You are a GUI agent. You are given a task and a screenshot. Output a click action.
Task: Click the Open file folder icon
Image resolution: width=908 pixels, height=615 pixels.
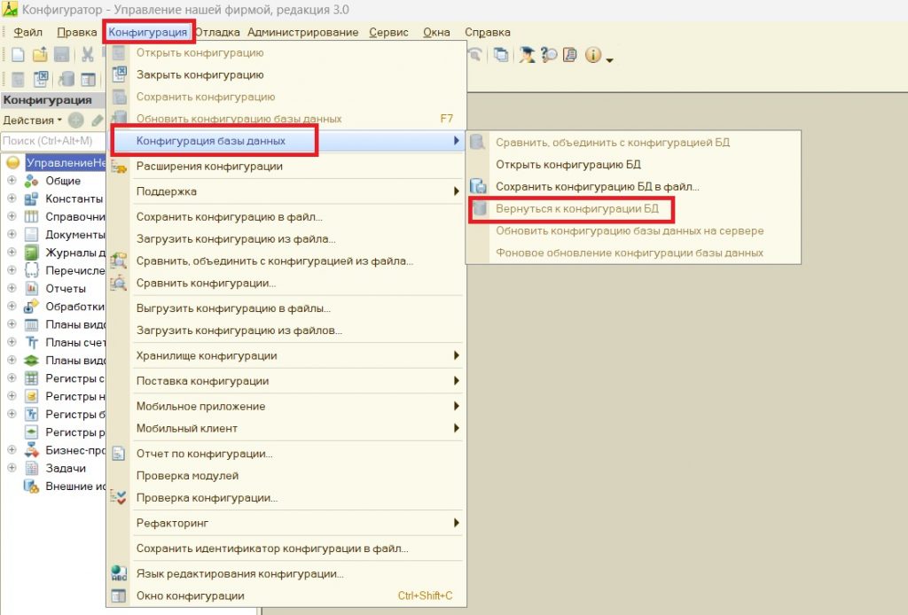(x=40, y=55)
